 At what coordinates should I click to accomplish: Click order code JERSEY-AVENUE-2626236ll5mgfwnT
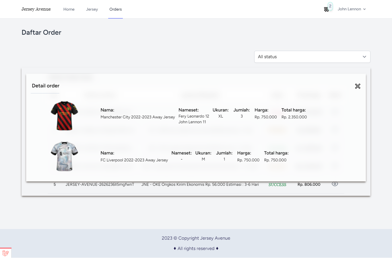tap(100, 184)
